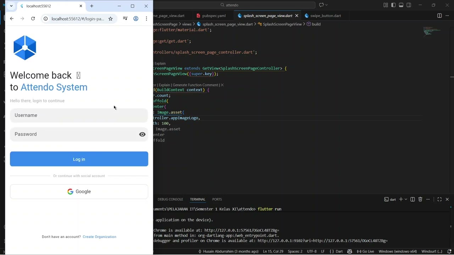Click Chrome address bar URL
This screenshot has width=454, height=255.
(78, 19)
